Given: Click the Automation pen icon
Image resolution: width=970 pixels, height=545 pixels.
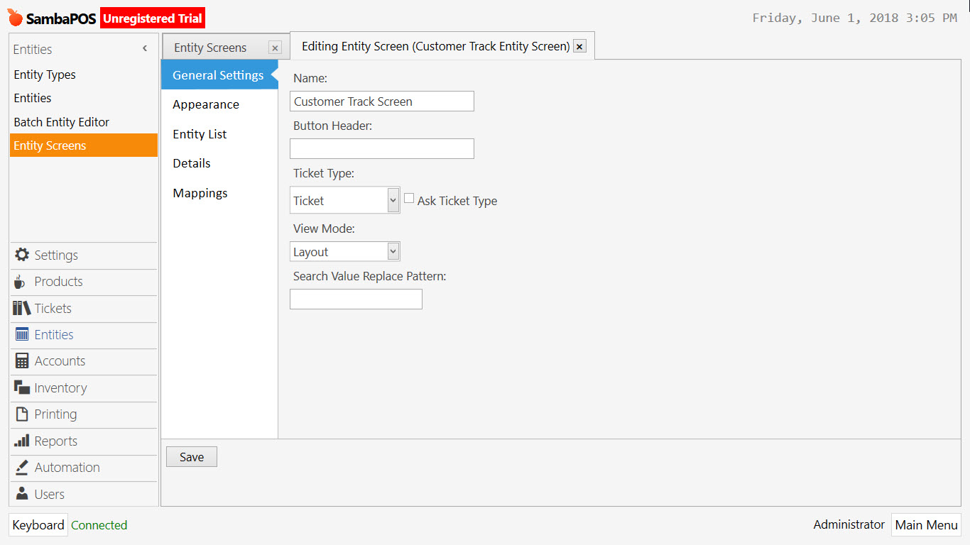Looking at the screenshot, I should point(21,467).
